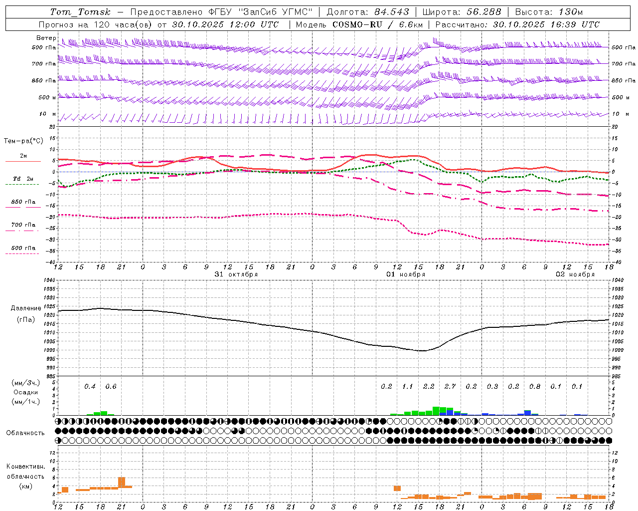Click the "850 гПа" temperature legend entry

23,202
